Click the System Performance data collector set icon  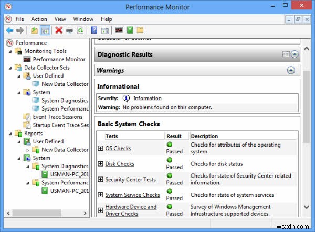[x=36, y=108]
